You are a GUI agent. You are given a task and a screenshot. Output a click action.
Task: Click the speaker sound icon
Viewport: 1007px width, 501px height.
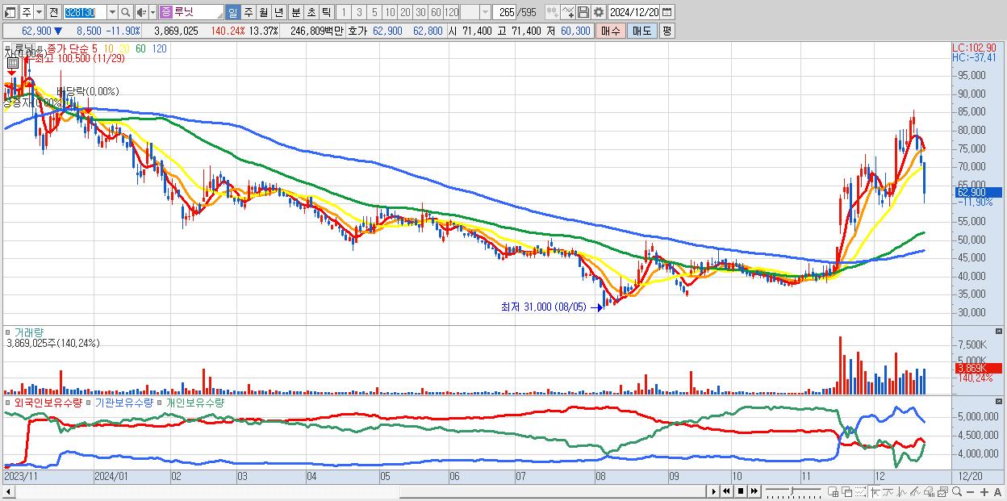click(141, 13)
